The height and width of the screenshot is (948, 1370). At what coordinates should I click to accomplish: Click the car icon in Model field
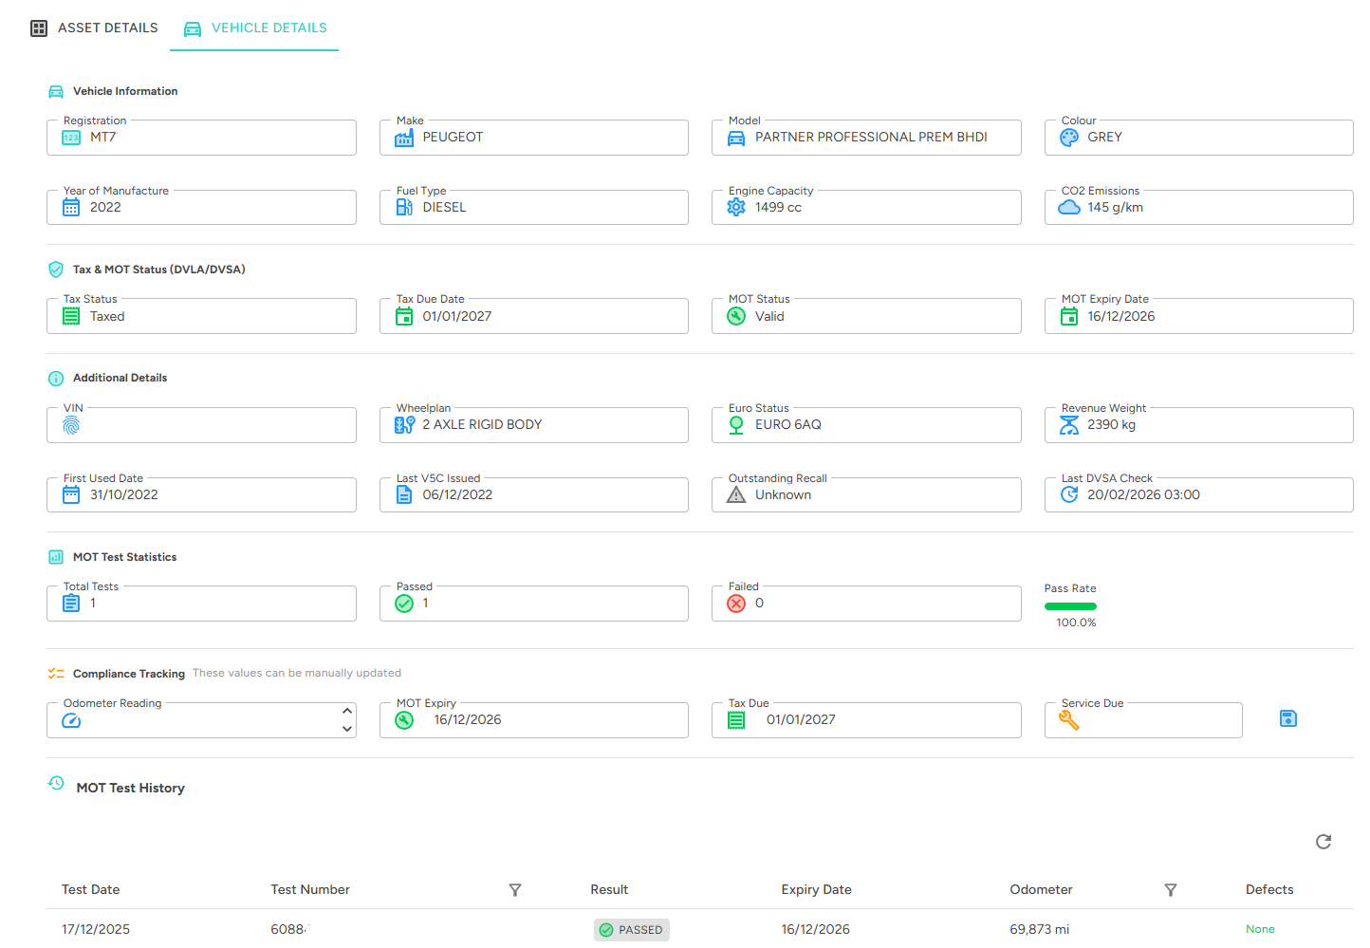736,138
